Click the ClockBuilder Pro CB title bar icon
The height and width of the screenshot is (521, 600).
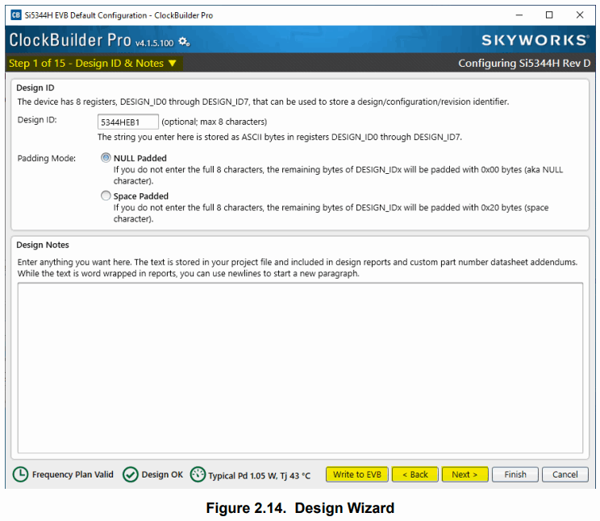pos(16,14)
